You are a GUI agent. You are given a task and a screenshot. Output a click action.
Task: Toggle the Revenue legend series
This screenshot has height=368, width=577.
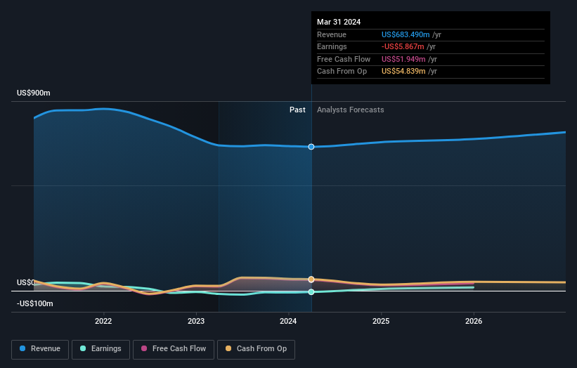coord(40,349)
